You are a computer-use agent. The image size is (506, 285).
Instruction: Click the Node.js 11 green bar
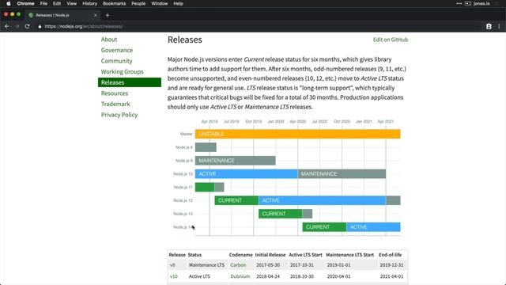click(x=205, y=187)
